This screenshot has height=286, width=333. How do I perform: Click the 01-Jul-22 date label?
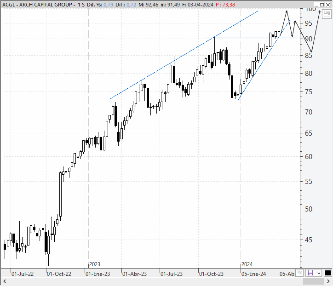23,274
